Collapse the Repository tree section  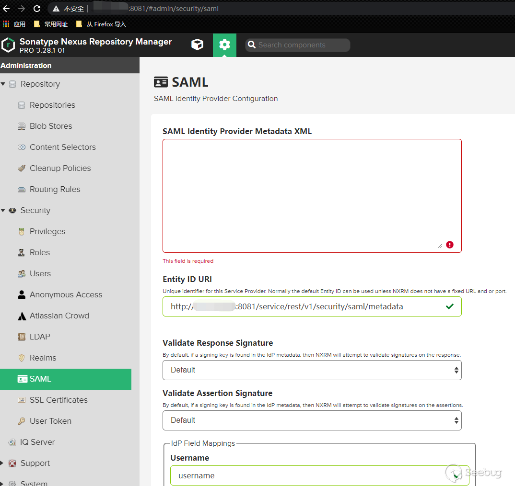pos(3,84)
